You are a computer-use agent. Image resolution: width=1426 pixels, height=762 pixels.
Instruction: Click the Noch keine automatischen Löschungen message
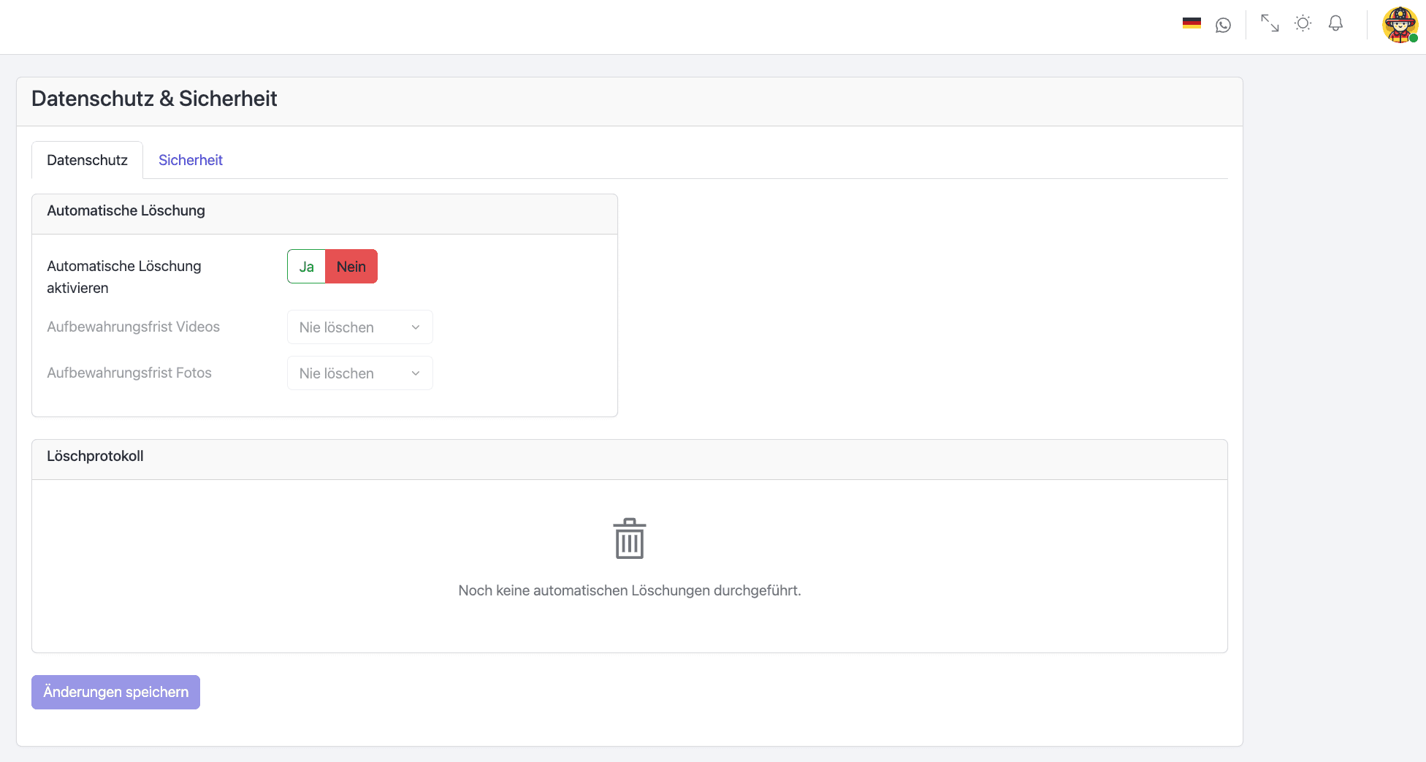[629, 590]
